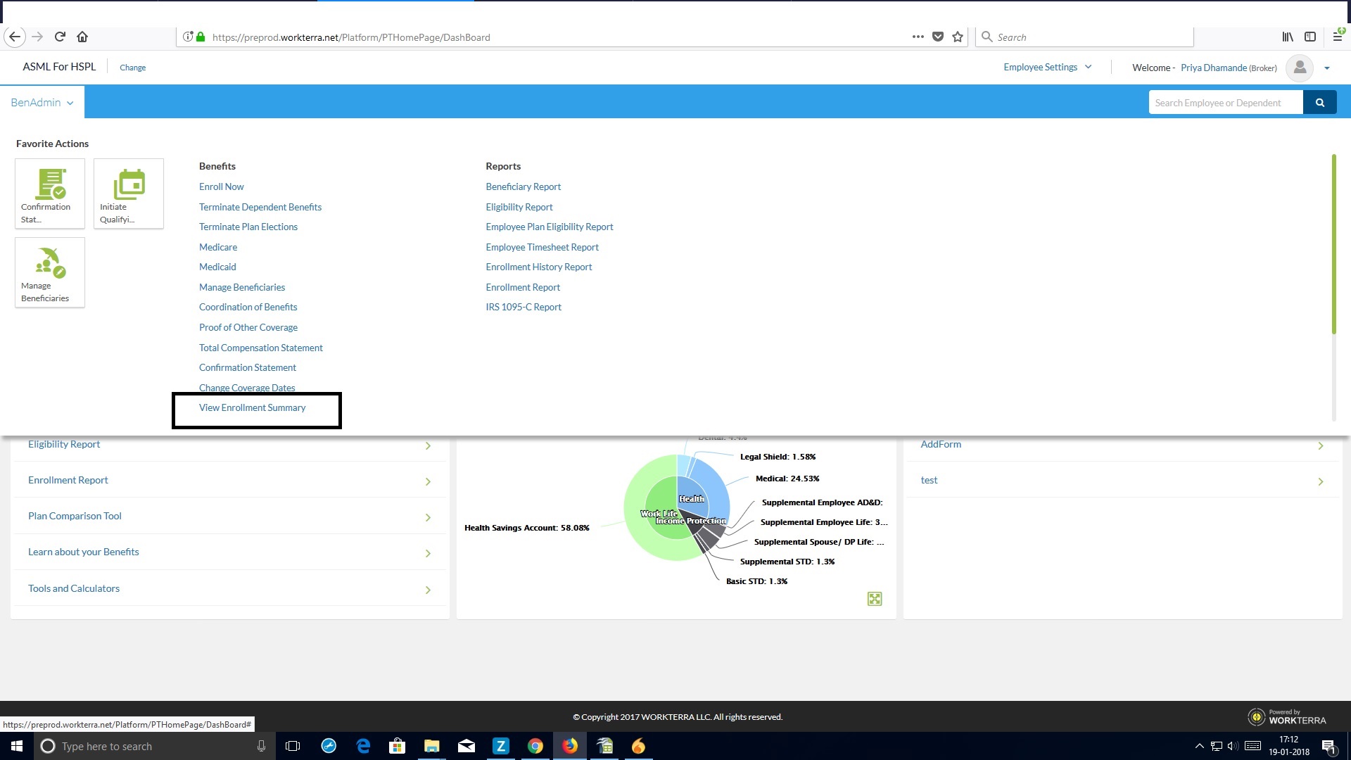Select View Enrollment Summary menu item
Image resolution: width=1351 pixels, height=760 pixels.
(x=252, y=408)
